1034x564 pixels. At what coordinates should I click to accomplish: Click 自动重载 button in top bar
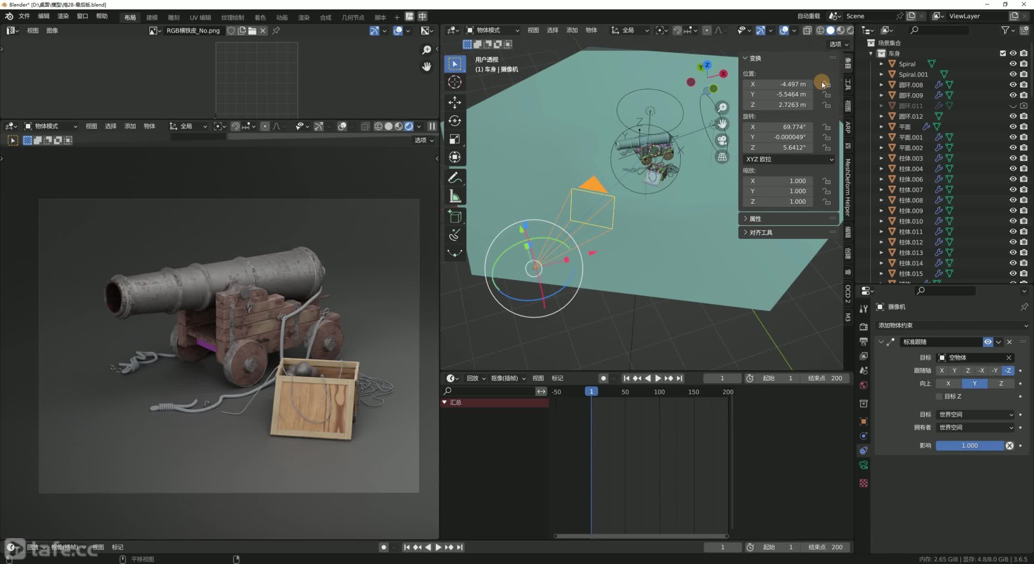coord(809,16)
